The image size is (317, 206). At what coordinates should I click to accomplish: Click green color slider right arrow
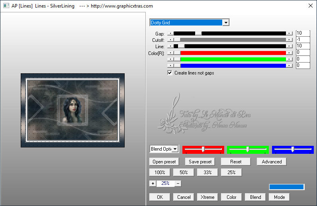click(289, 59)
